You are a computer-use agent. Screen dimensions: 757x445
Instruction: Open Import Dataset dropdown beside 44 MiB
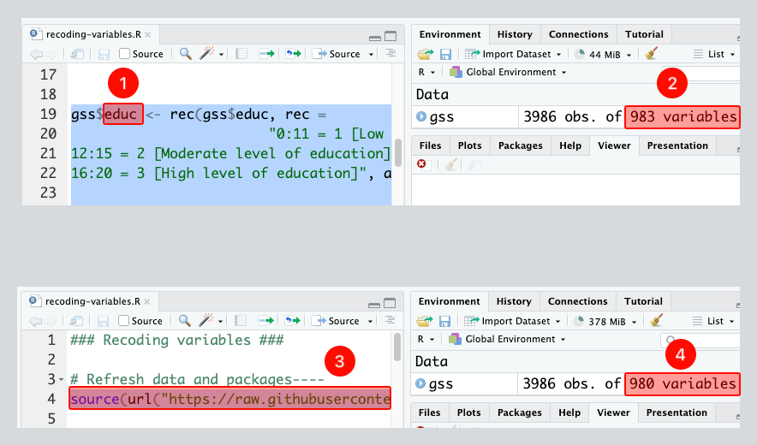pyautogui.click(x=513, y=54)
